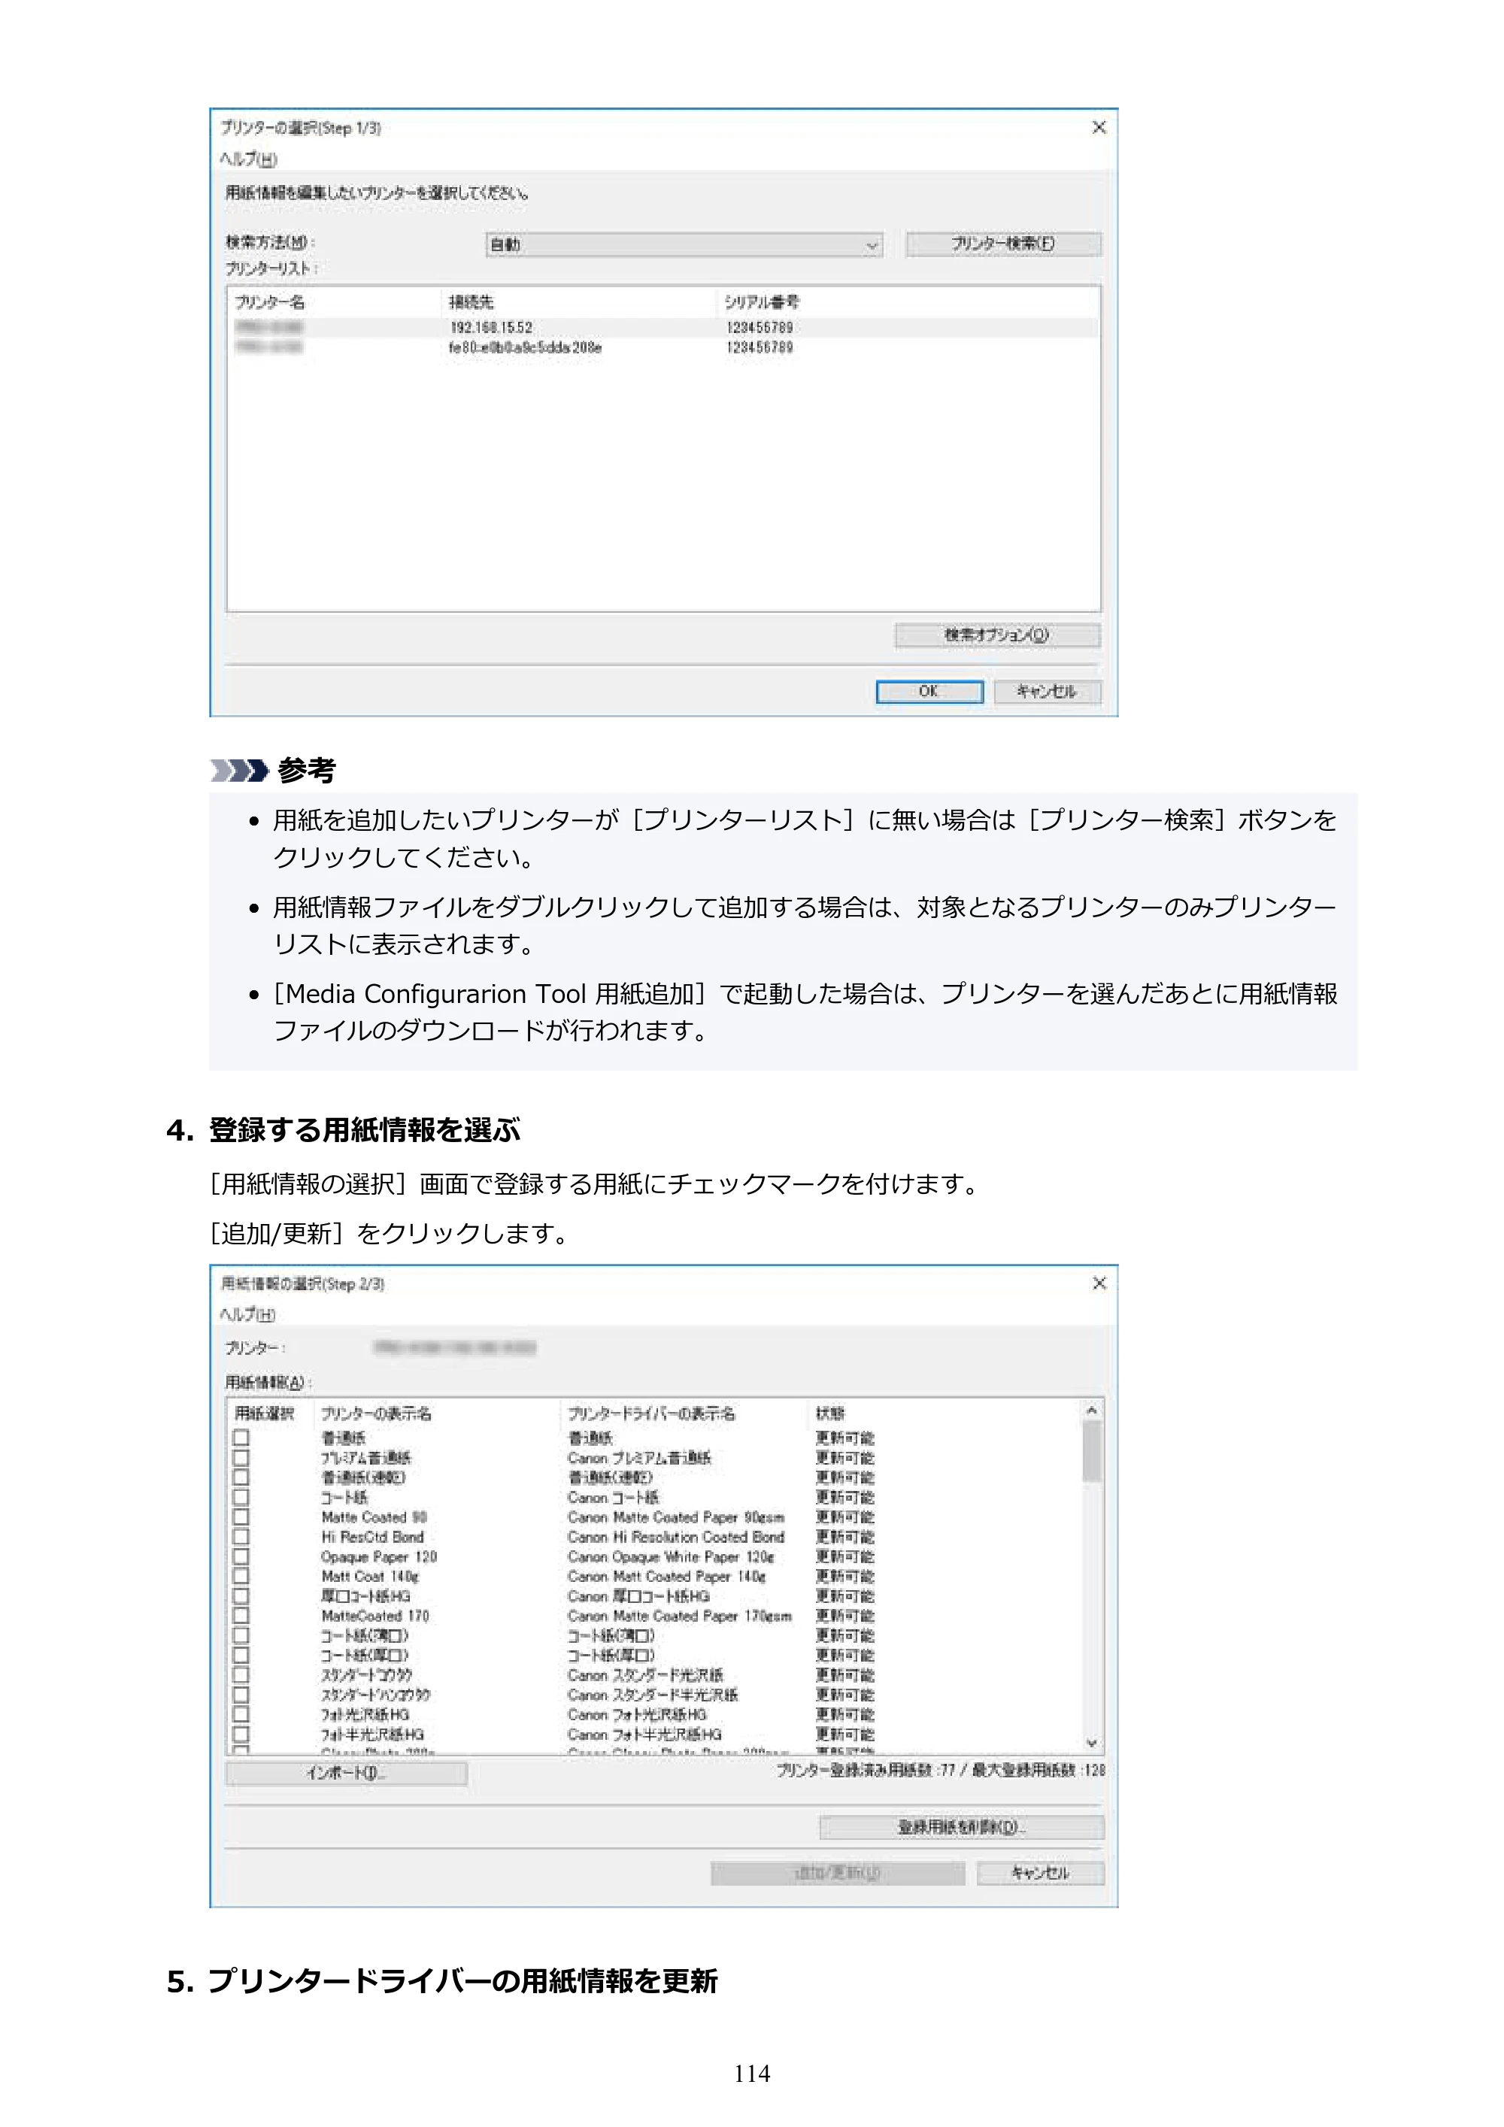This screenshot has height=2127, width=1504.
Task: Open the 検索方法 dropdown set to 自動
Action: coord(684,244)
